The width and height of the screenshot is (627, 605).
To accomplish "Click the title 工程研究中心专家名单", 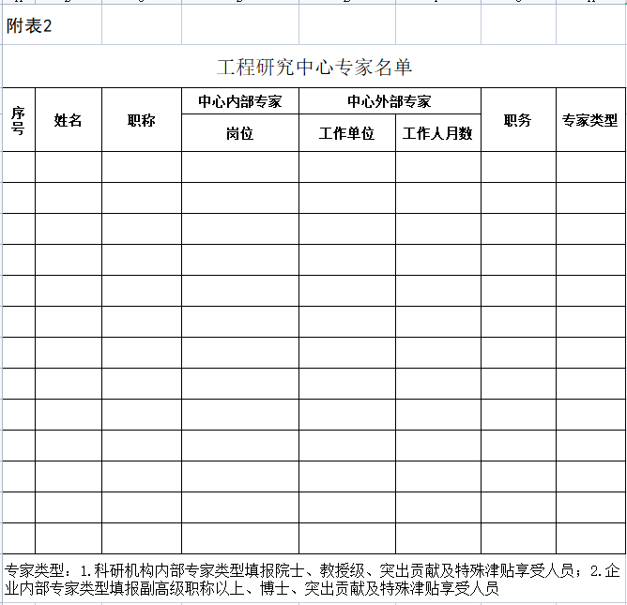I will 313,67.
